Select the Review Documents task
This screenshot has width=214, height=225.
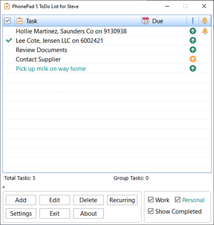tap(107, 50)
